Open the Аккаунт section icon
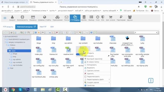Image resolution: width=164 pixels, height=92 pixels. pyautogui.click(x=12, y=18)
